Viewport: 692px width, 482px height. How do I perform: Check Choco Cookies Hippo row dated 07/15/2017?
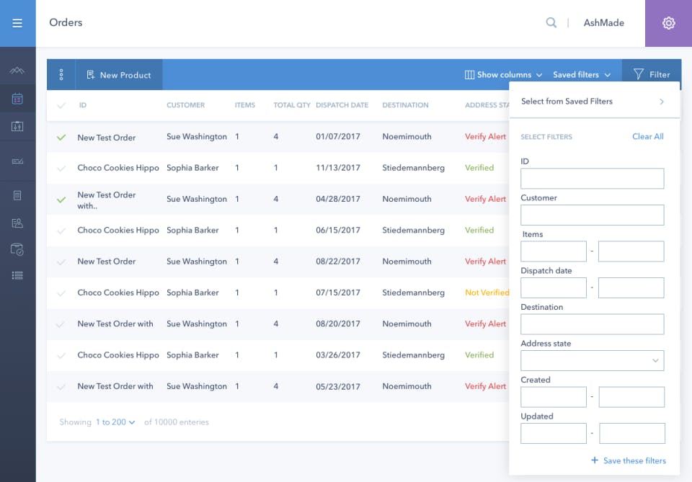(61, 293)
